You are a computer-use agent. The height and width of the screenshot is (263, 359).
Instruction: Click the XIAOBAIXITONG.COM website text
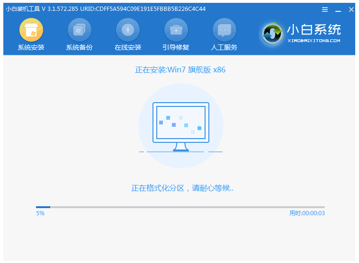[314, 41]
